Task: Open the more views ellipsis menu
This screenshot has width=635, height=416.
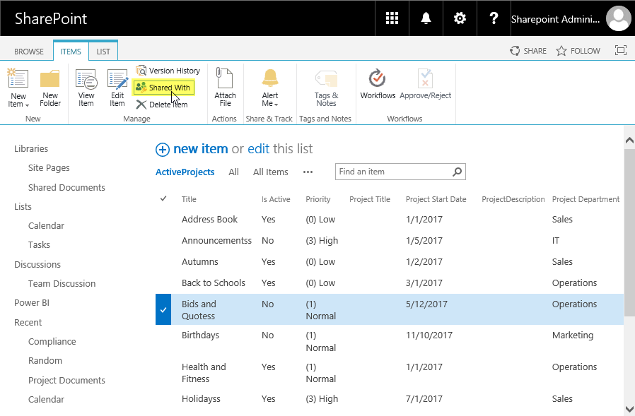Action: (x=308, y=172)
